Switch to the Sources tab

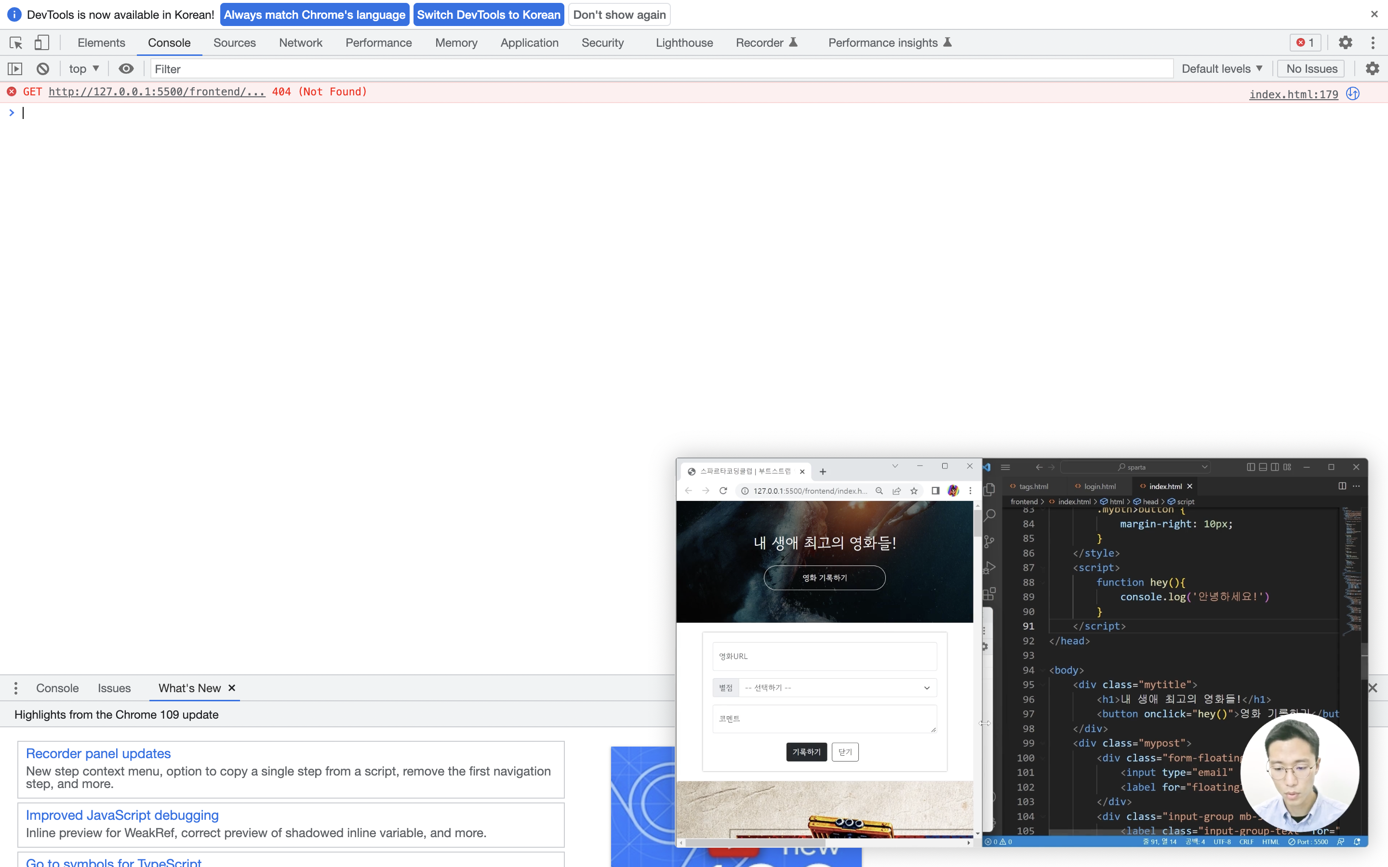tap(235, 43)
